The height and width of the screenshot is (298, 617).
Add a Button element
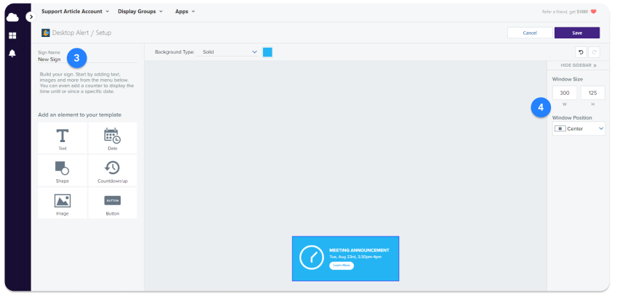[113, 203]
